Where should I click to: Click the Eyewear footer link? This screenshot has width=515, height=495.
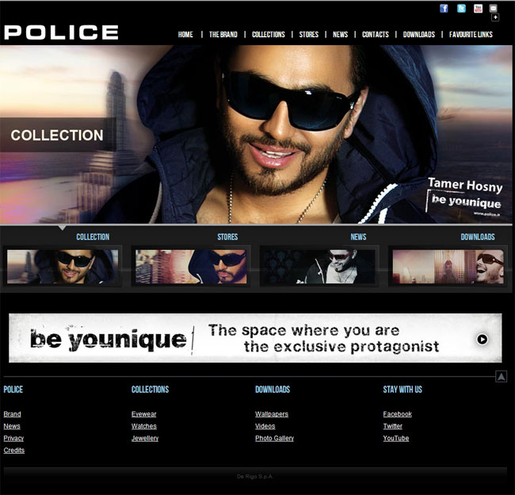(x=143, y=414)
